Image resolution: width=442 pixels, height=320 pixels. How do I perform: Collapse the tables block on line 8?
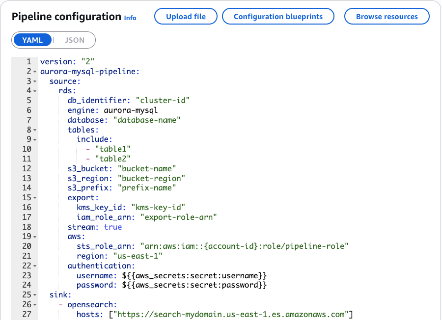pyautogui.click(x=35, y=130)
